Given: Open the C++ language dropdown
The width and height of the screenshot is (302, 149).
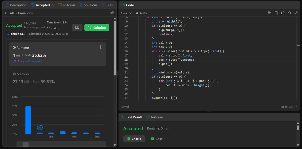Looking at the screenshot, I should click(126, 13).
